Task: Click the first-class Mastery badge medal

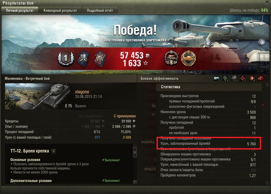Action: [66, 59]
